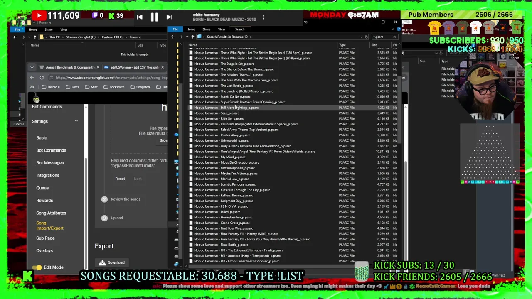
Task: Click the YouTube icon in stream overlay
Action: (x=39, y=16)
